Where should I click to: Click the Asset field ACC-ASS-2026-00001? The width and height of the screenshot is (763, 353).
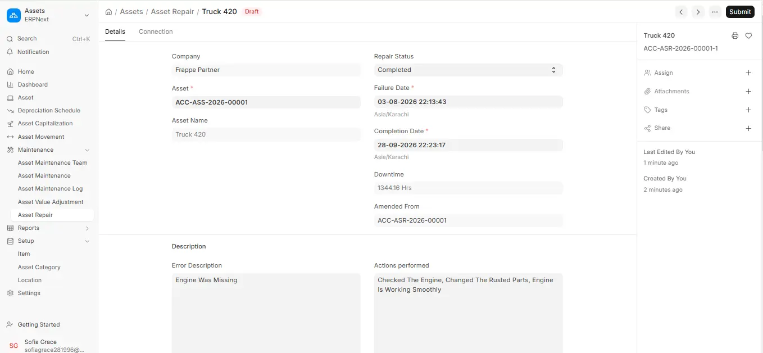[x=266, y=102]
